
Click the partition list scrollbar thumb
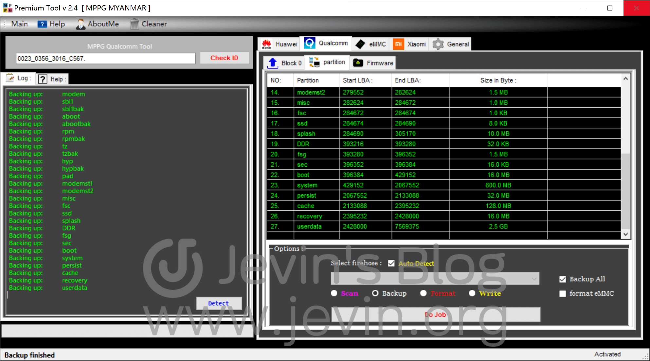(625, 191)
